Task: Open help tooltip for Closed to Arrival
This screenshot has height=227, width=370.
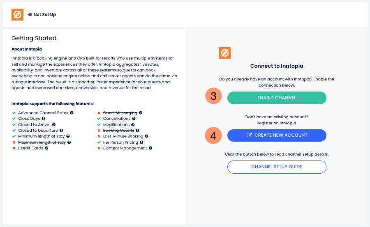Action: click(54, 124)
